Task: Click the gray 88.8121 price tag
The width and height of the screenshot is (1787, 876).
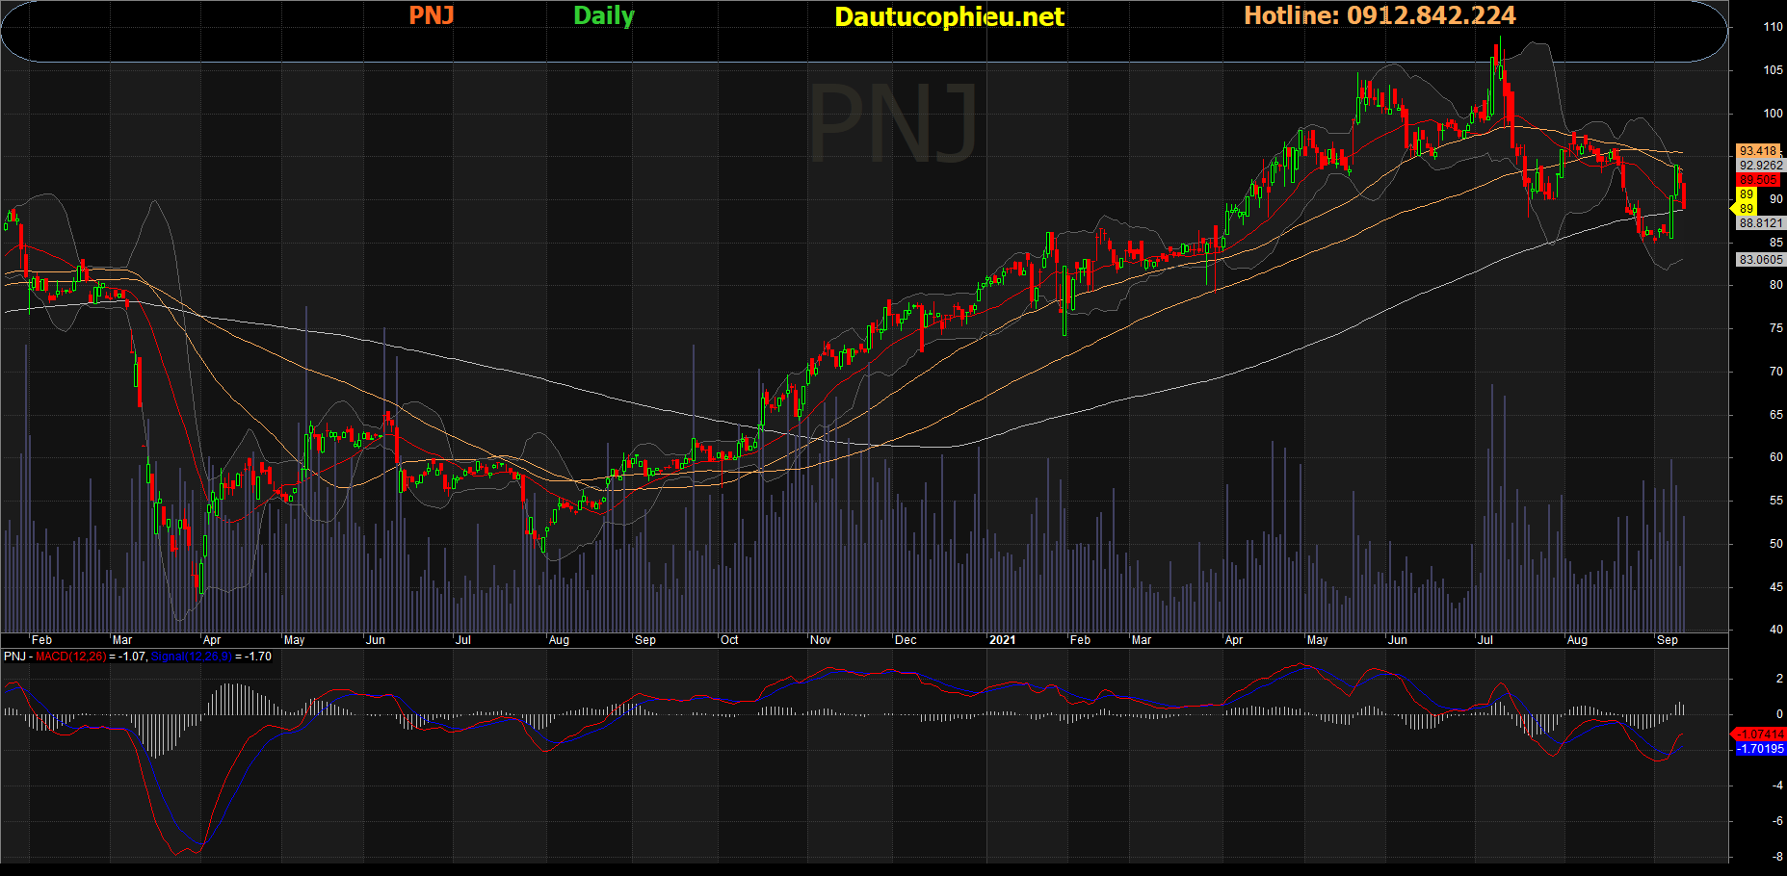Action: point(1760,223)
